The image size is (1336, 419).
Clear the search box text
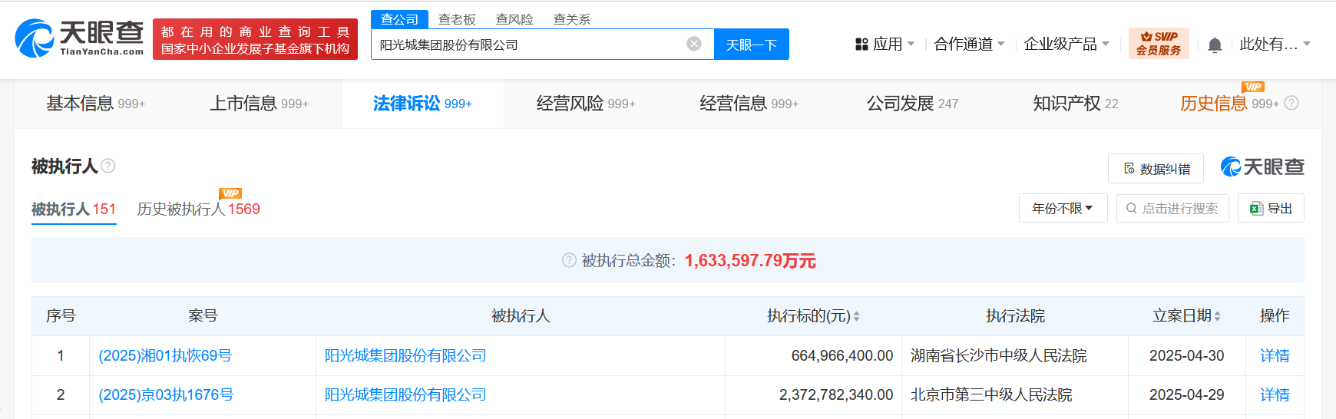pos(694,44)
